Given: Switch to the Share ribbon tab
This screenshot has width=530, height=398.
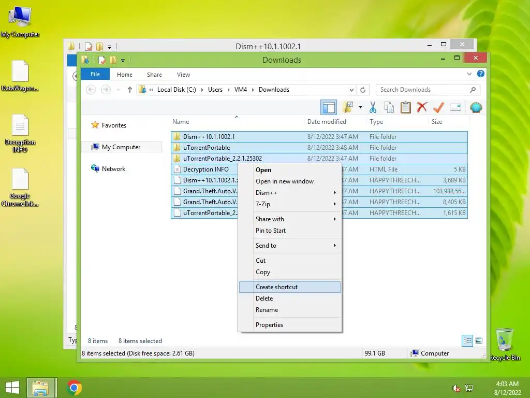Looking at the screenshot, I should click(154, 75).
